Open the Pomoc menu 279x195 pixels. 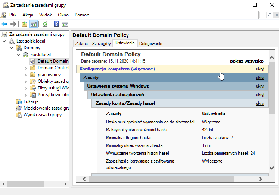pyautogui.click(x=82, y=15)
